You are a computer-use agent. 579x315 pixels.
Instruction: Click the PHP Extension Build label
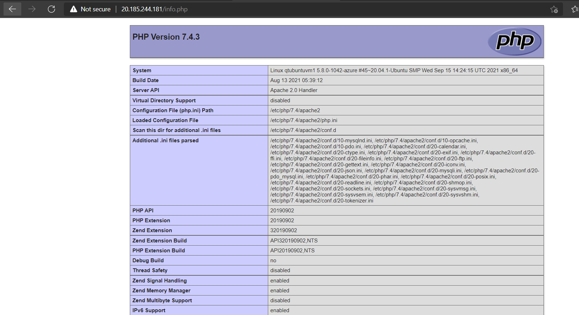(159, 251)
